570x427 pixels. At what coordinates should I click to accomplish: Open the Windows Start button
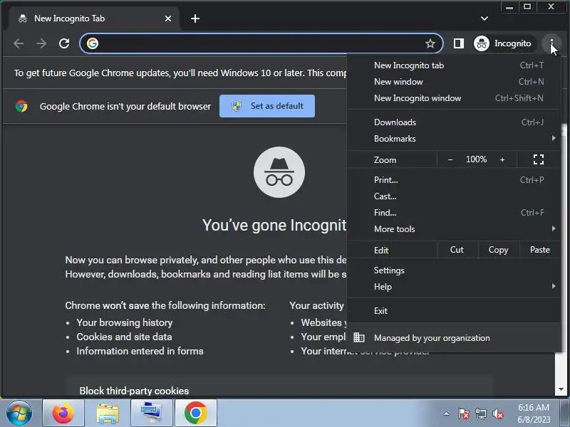coord(19,413)
